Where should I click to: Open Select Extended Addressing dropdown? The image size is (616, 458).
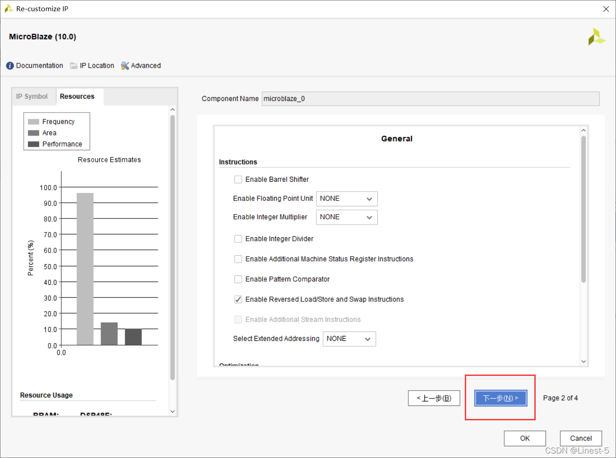point(350,339)
